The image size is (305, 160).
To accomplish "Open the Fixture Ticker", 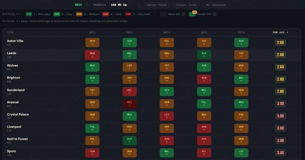I will point(187,5).
